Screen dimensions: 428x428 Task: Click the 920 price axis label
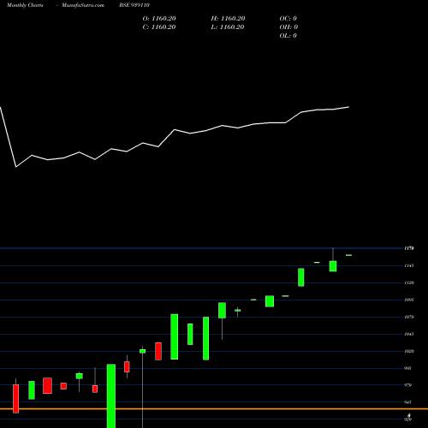408,419
